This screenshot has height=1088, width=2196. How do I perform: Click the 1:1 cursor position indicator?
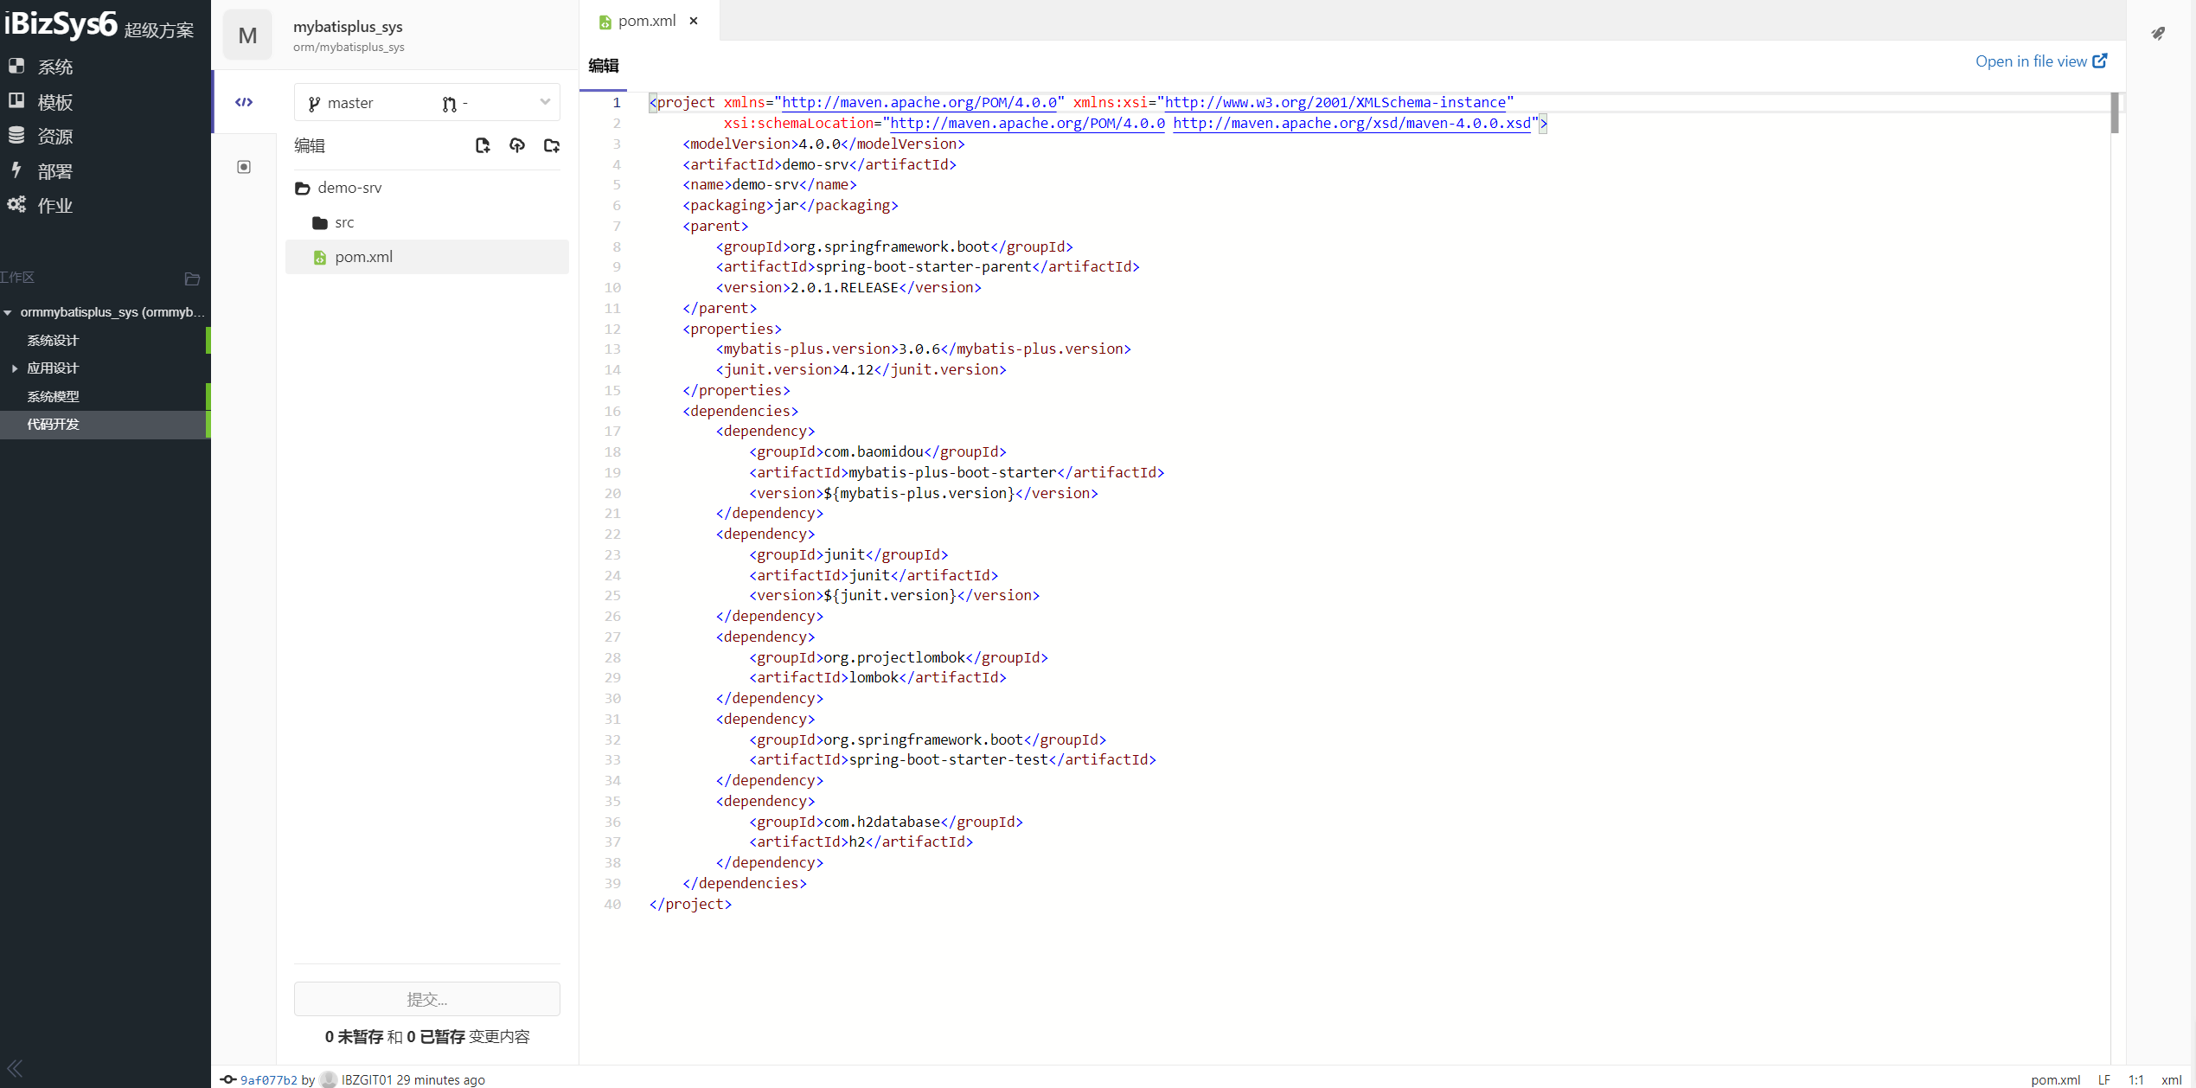(2136, 1079)
